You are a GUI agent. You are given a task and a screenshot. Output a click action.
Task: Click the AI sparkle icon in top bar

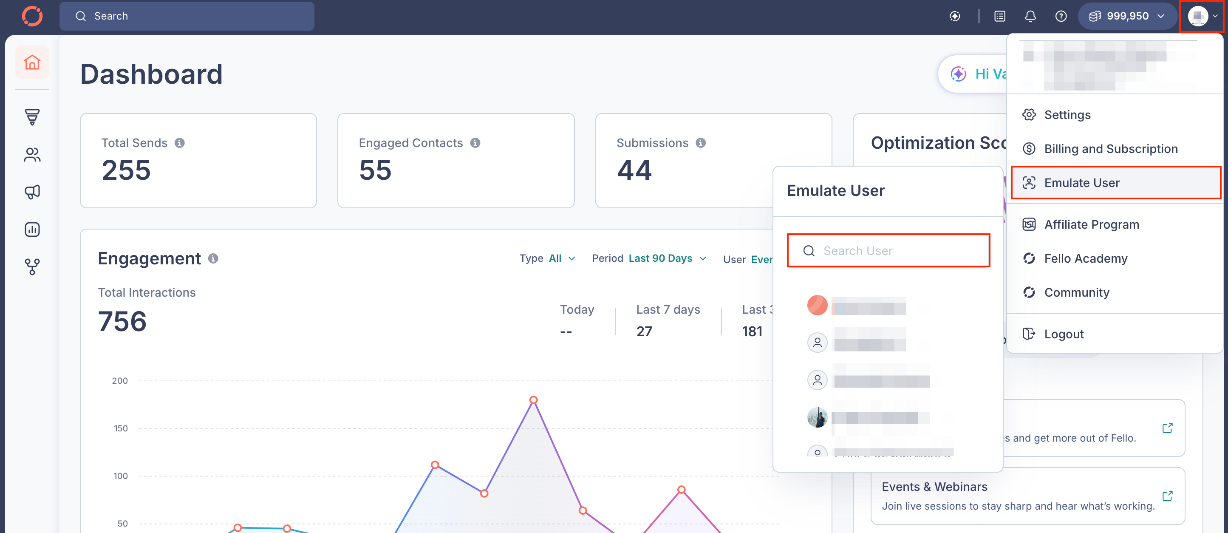pos(954,16)
